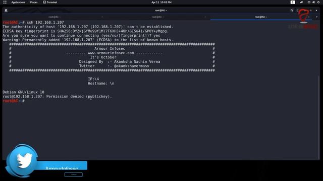Click the "It's October" banner line

(103, 57)
